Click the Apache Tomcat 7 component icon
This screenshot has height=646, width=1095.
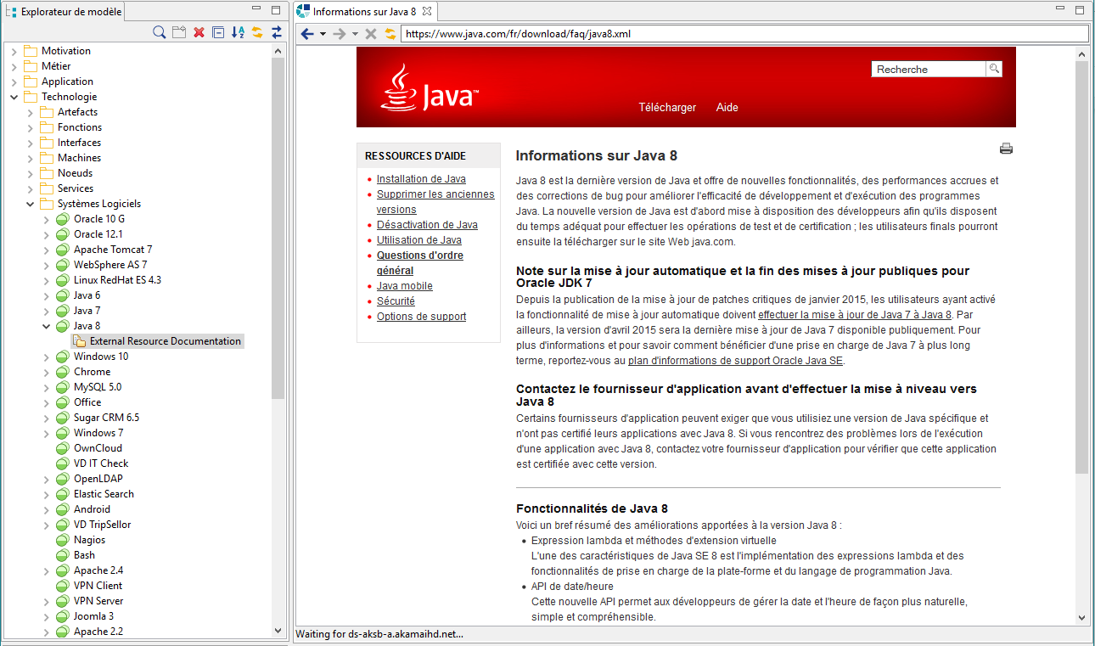(x=63, y=250)
